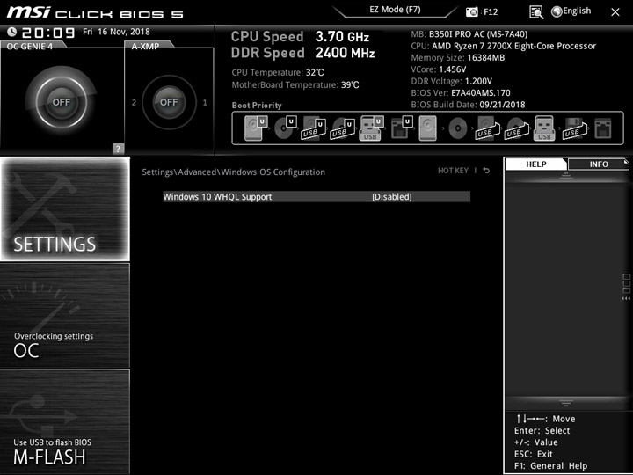633x475 pixels.
Task: Select the UEFI hard disk boot device icon
Action: (255, 128)
